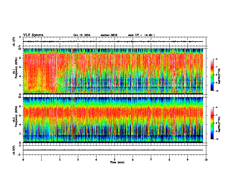Click the ch.1 spectrogram plot
Screen dimensions: 232x179
113,71
